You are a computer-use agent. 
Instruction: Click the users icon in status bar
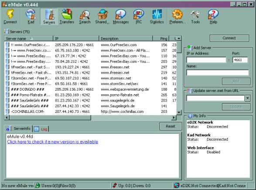click(x=38, y=186)
